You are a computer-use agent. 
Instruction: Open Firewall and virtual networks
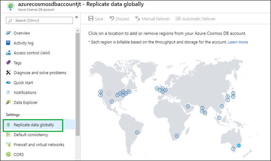pyautogui.click(x=39, y=145)
